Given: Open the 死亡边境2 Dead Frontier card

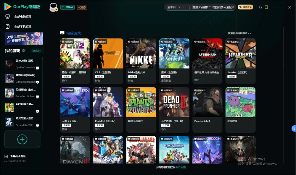Looking at the screenshot, I should (x=174, y=110).
